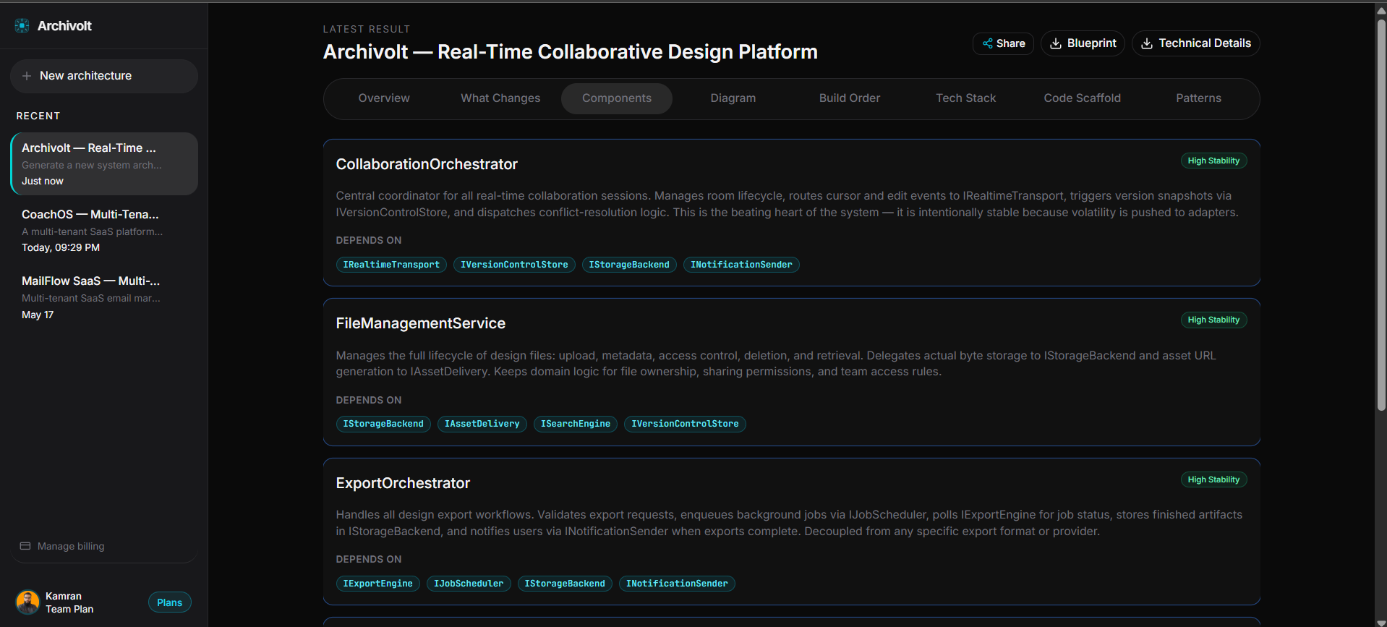The width and height of the screenshot is (1387, 627).
Task: Click the ExportOrchestrator card title
Action: [x=403, y=483]
